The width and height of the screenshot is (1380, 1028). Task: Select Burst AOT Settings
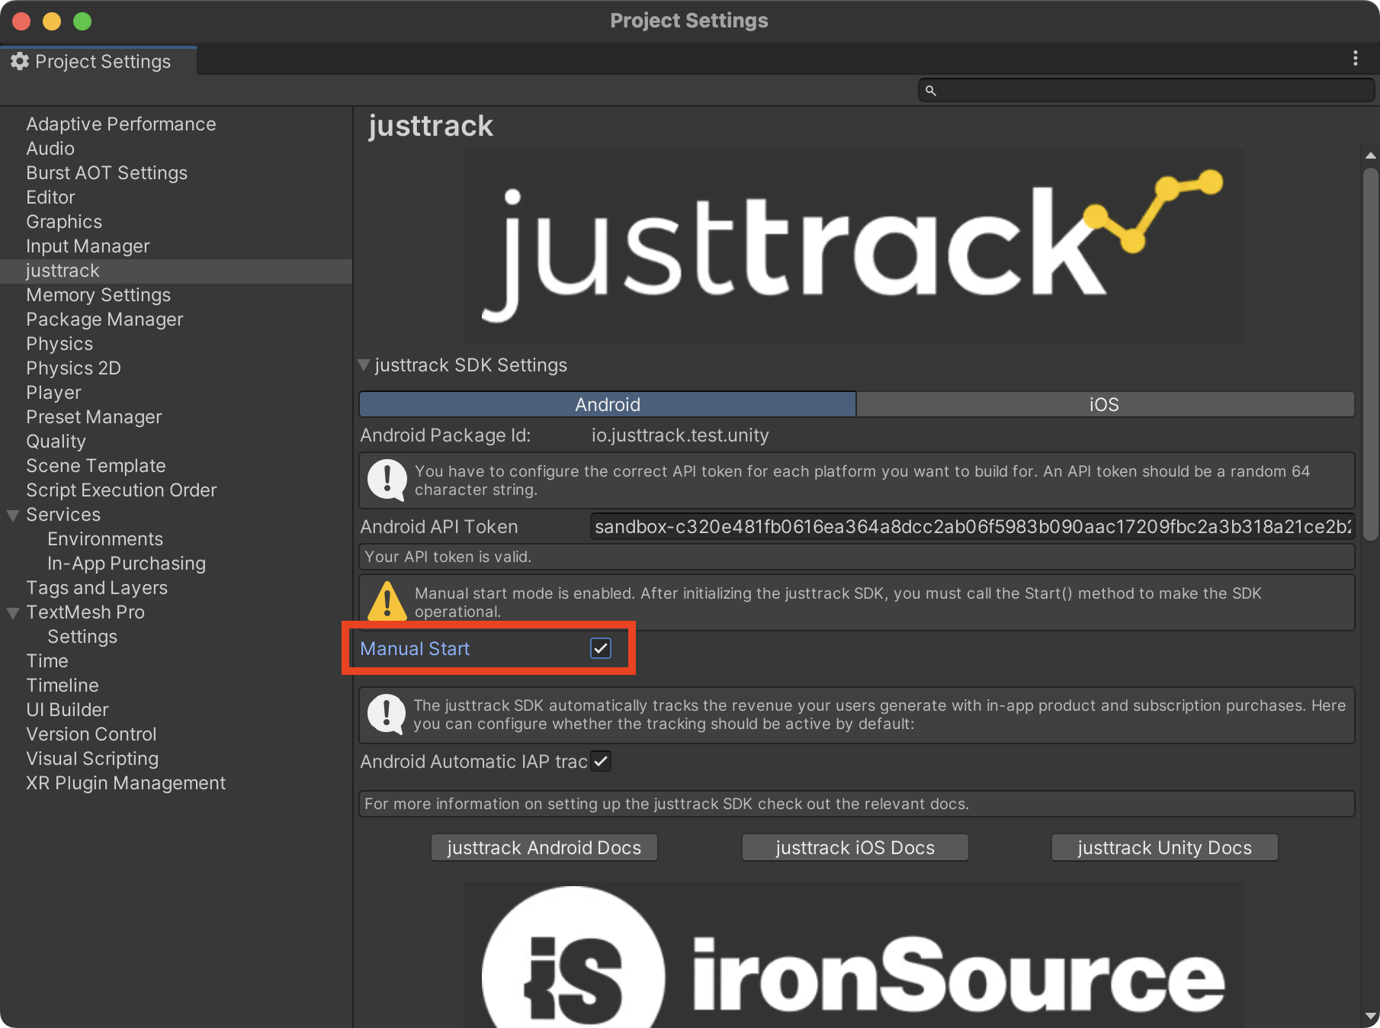click(107, 172)
